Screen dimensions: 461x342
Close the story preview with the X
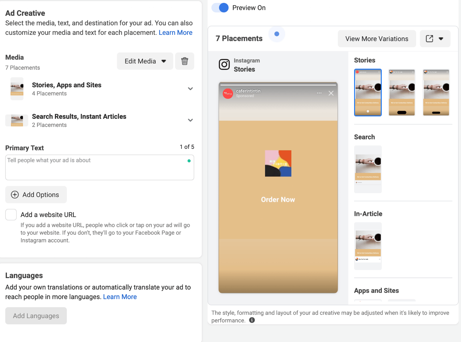[331, 93]
